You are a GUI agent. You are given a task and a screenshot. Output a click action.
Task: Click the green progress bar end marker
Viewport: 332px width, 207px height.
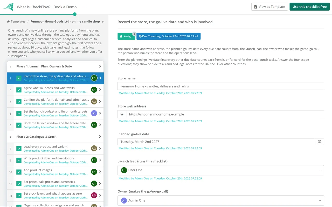(75, 14)
